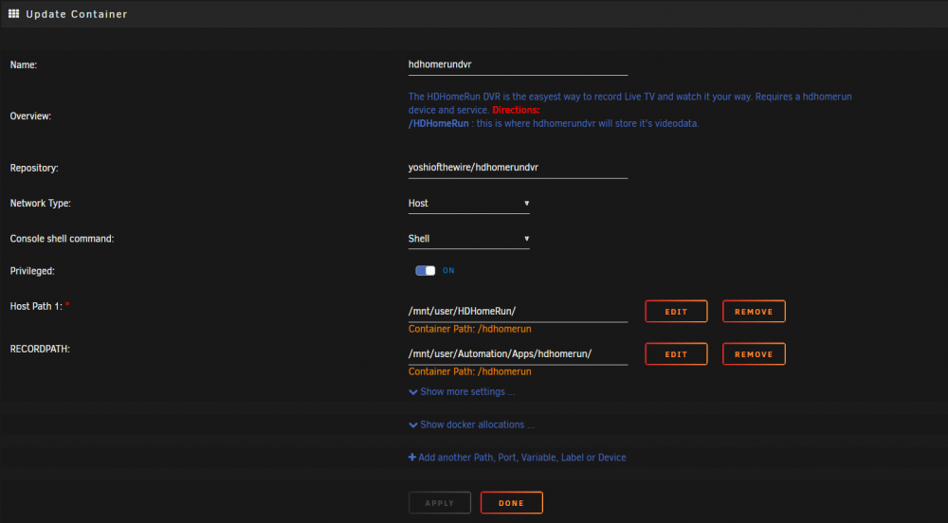948x523 pixels.
Task: Click the RECORDPATH: label
Action: tap(40, 349)
